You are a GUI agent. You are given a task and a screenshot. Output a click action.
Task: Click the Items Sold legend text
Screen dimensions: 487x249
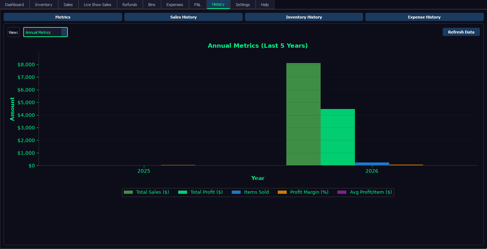(256, 192)
